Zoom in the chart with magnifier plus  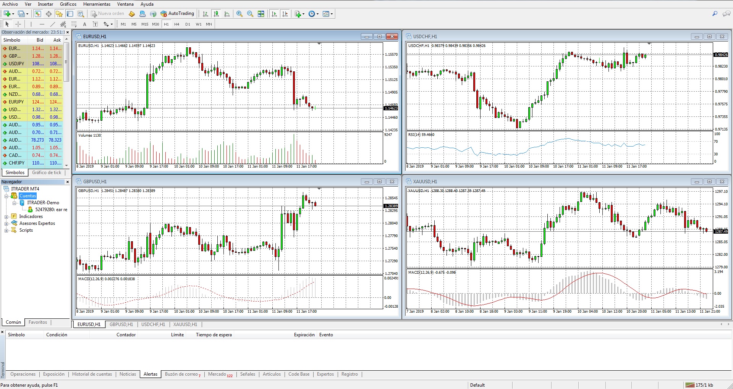[239, 14]
